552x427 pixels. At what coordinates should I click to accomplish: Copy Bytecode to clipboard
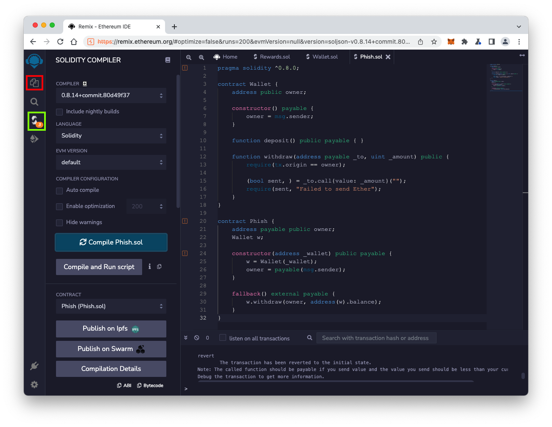point(150,385)
